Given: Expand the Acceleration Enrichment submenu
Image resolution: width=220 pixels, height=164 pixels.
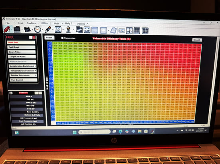Looking at the screenshot, I should (23, 66).
